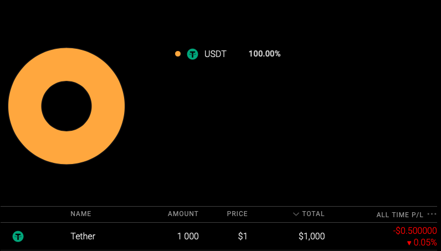The image size is (441, 251).
Task: Click the sort chevron beside TOTAL
Action: click(x=296, y=214)
